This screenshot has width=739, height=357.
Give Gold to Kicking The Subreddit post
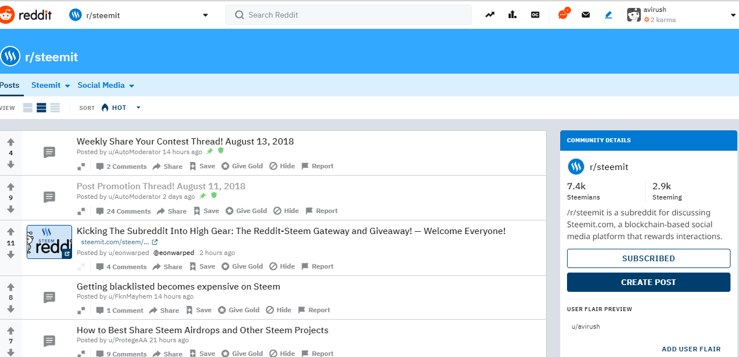(242, 266)
